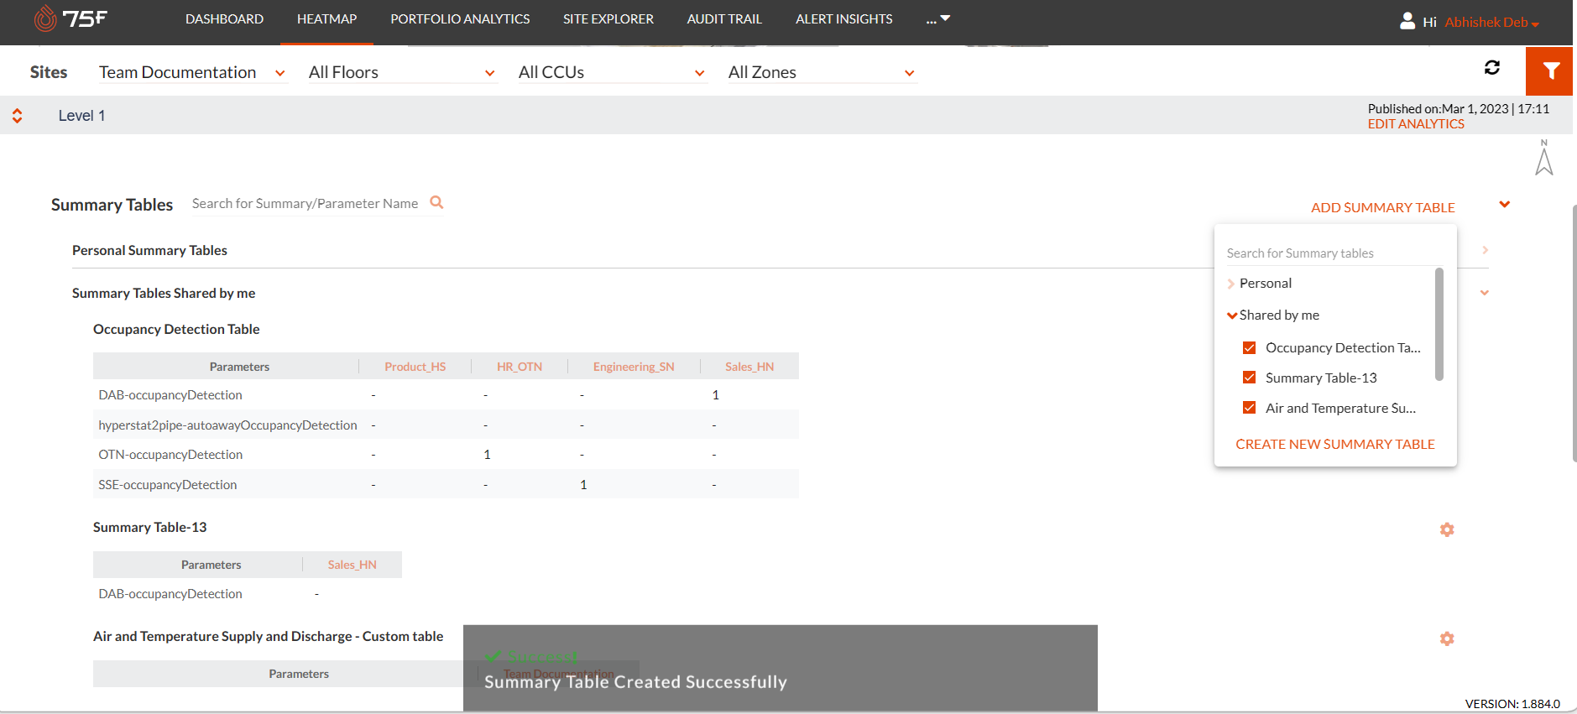1577x714 pixels.
Task: Click Sales_HN header in Summary Table-13
Action: pos(352,565)
